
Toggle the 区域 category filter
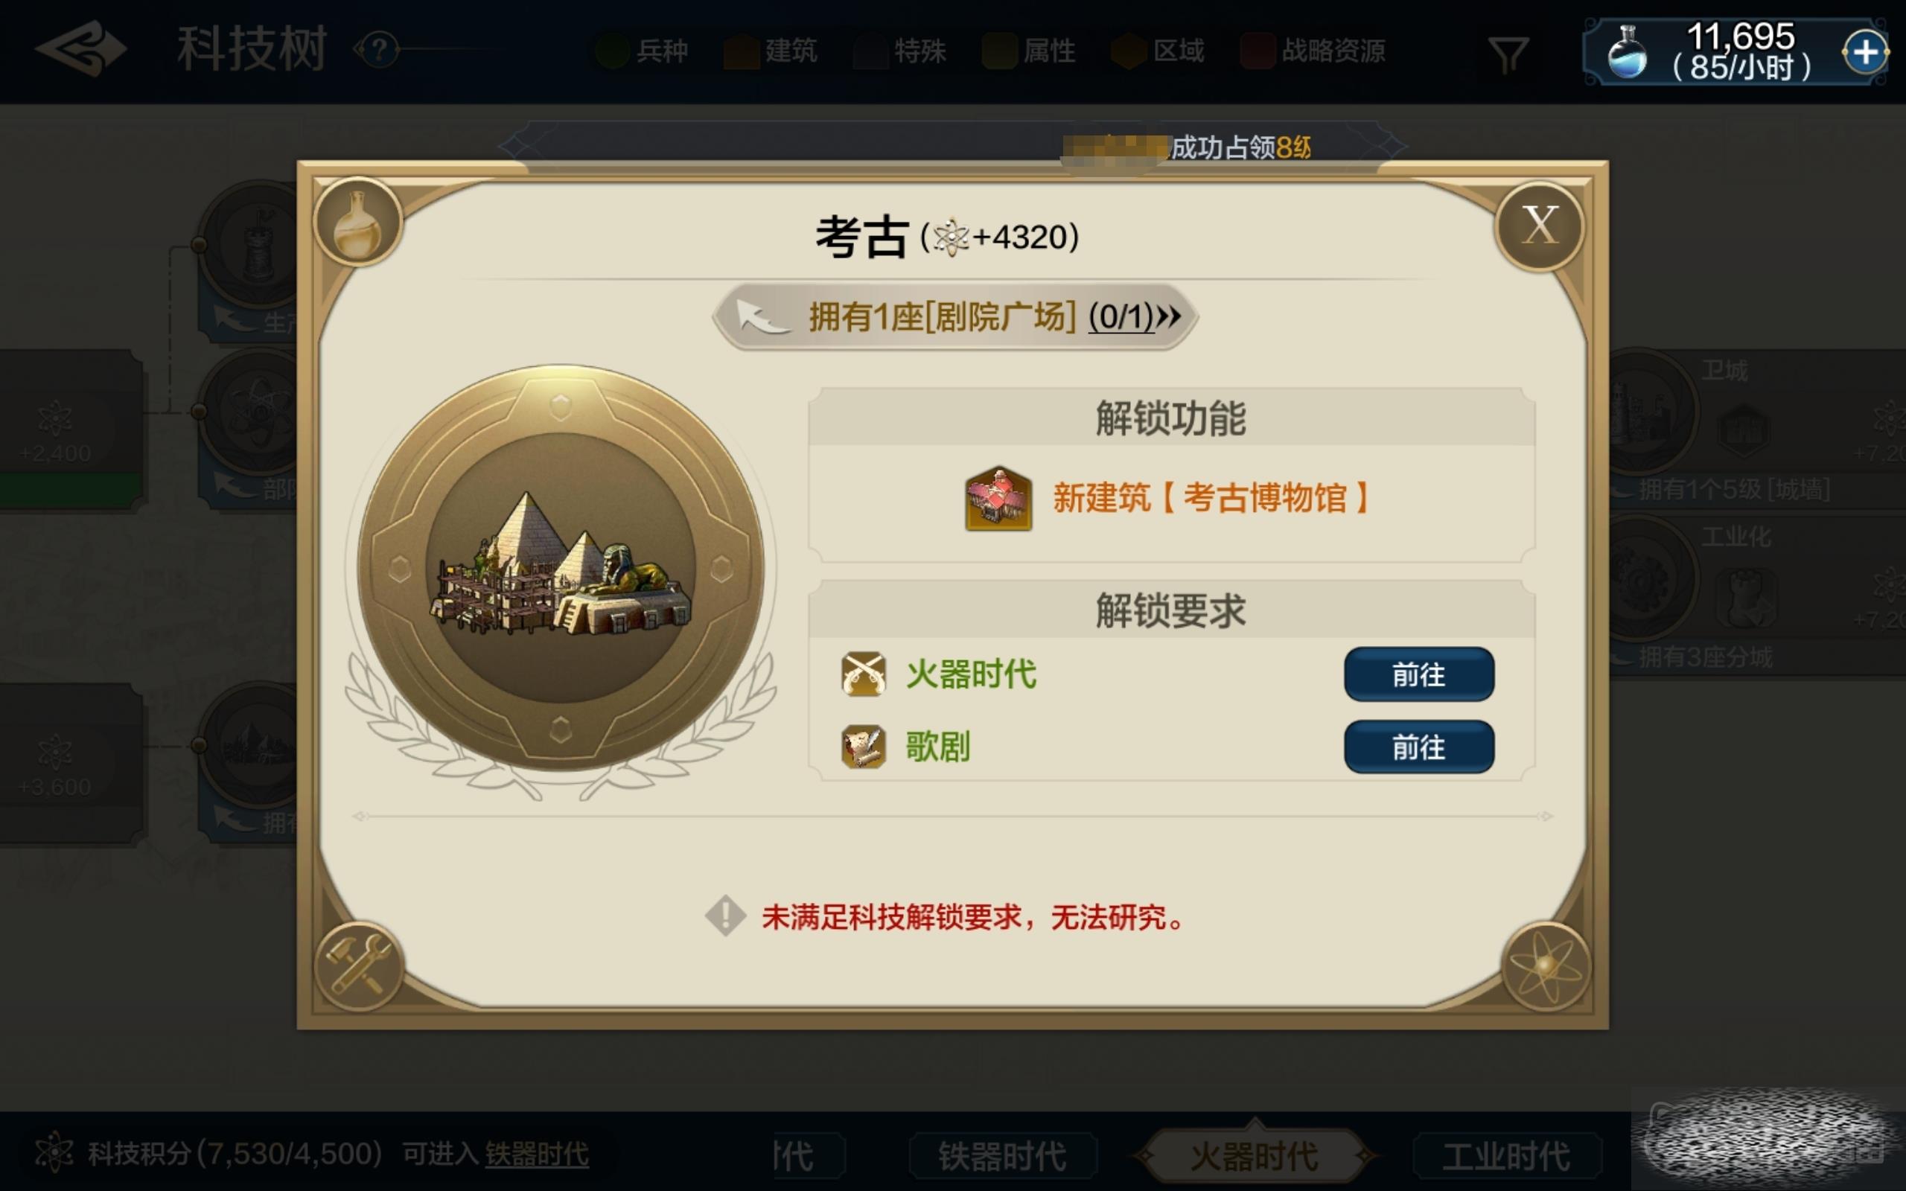(x=1158, y=51)
